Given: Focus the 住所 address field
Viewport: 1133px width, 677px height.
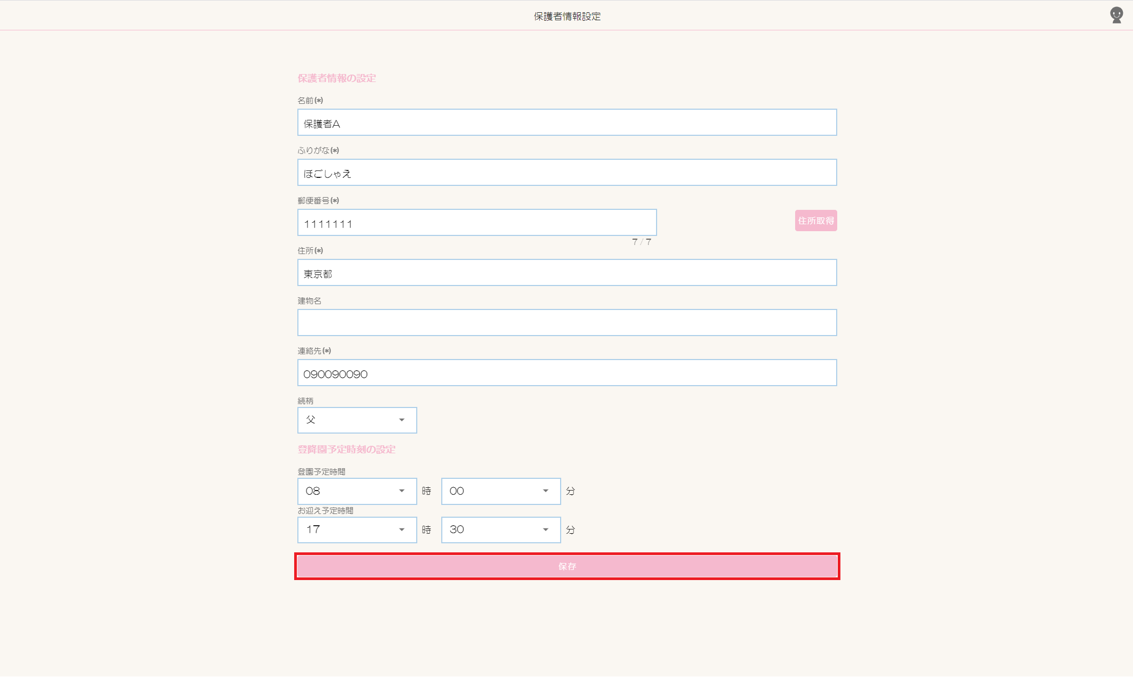Looking at the screenshot, I should pyautogui.click(x=567, y=273).
